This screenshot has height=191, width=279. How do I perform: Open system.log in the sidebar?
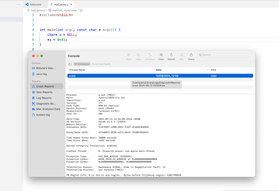pos(43,115)
